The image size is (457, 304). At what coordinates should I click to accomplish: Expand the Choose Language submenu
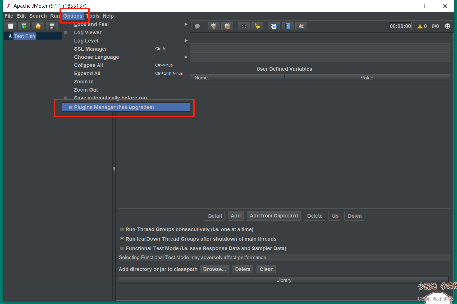(x=126, y=57)
